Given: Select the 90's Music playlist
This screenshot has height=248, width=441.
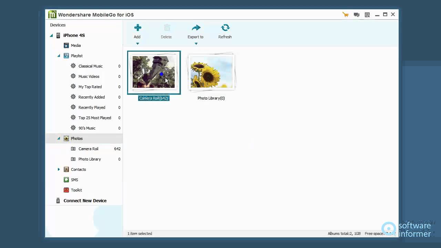Looking at the screenshot, I should point(87,128).
